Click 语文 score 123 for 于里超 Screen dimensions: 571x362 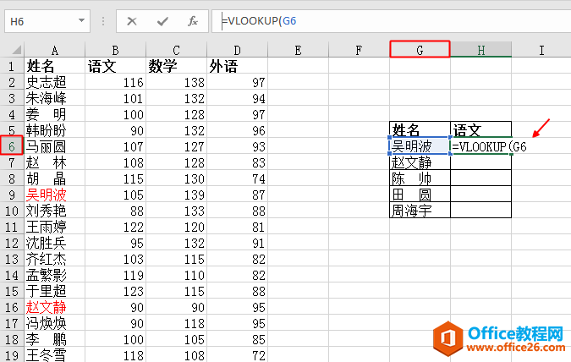coord(115,291)
